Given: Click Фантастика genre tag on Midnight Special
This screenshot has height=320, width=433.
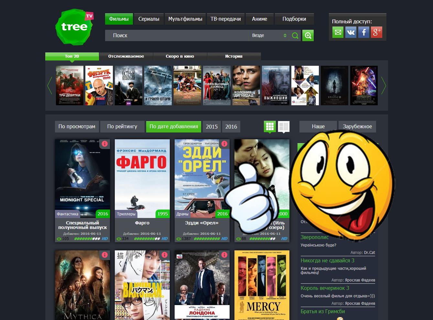Looking at the screenshot, I should point(68,214).
